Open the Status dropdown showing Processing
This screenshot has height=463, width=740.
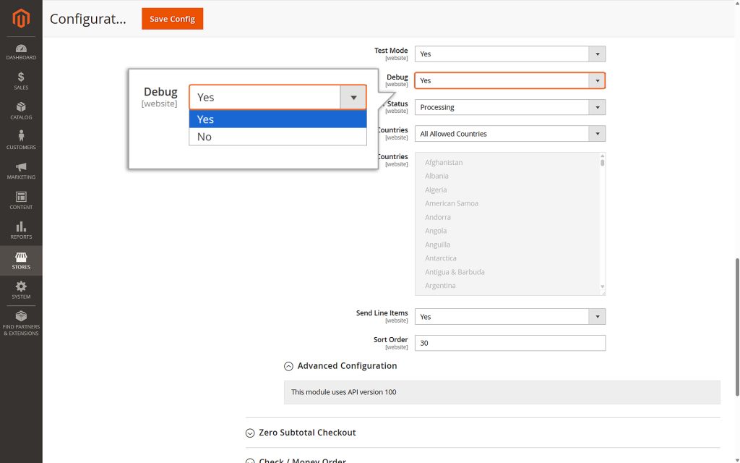(597, 106)
